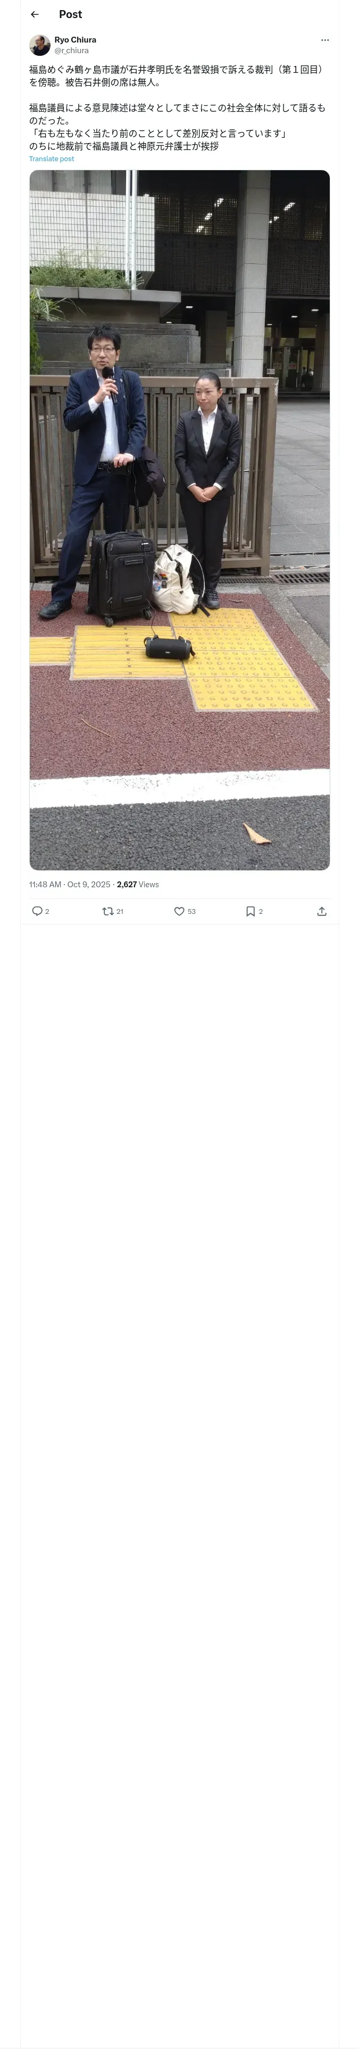This screenshot has width=359, height=2049.
Task: Click the reply speech bubble icon
Action: [37, 912]
